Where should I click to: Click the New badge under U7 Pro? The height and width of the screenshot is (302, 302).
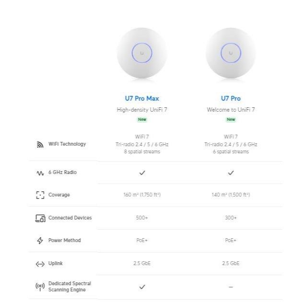231,119
